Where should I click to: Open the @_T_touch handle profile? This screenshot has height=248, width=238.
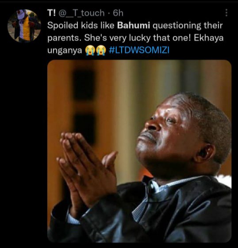pyautogui.click(x=81, y=13)
